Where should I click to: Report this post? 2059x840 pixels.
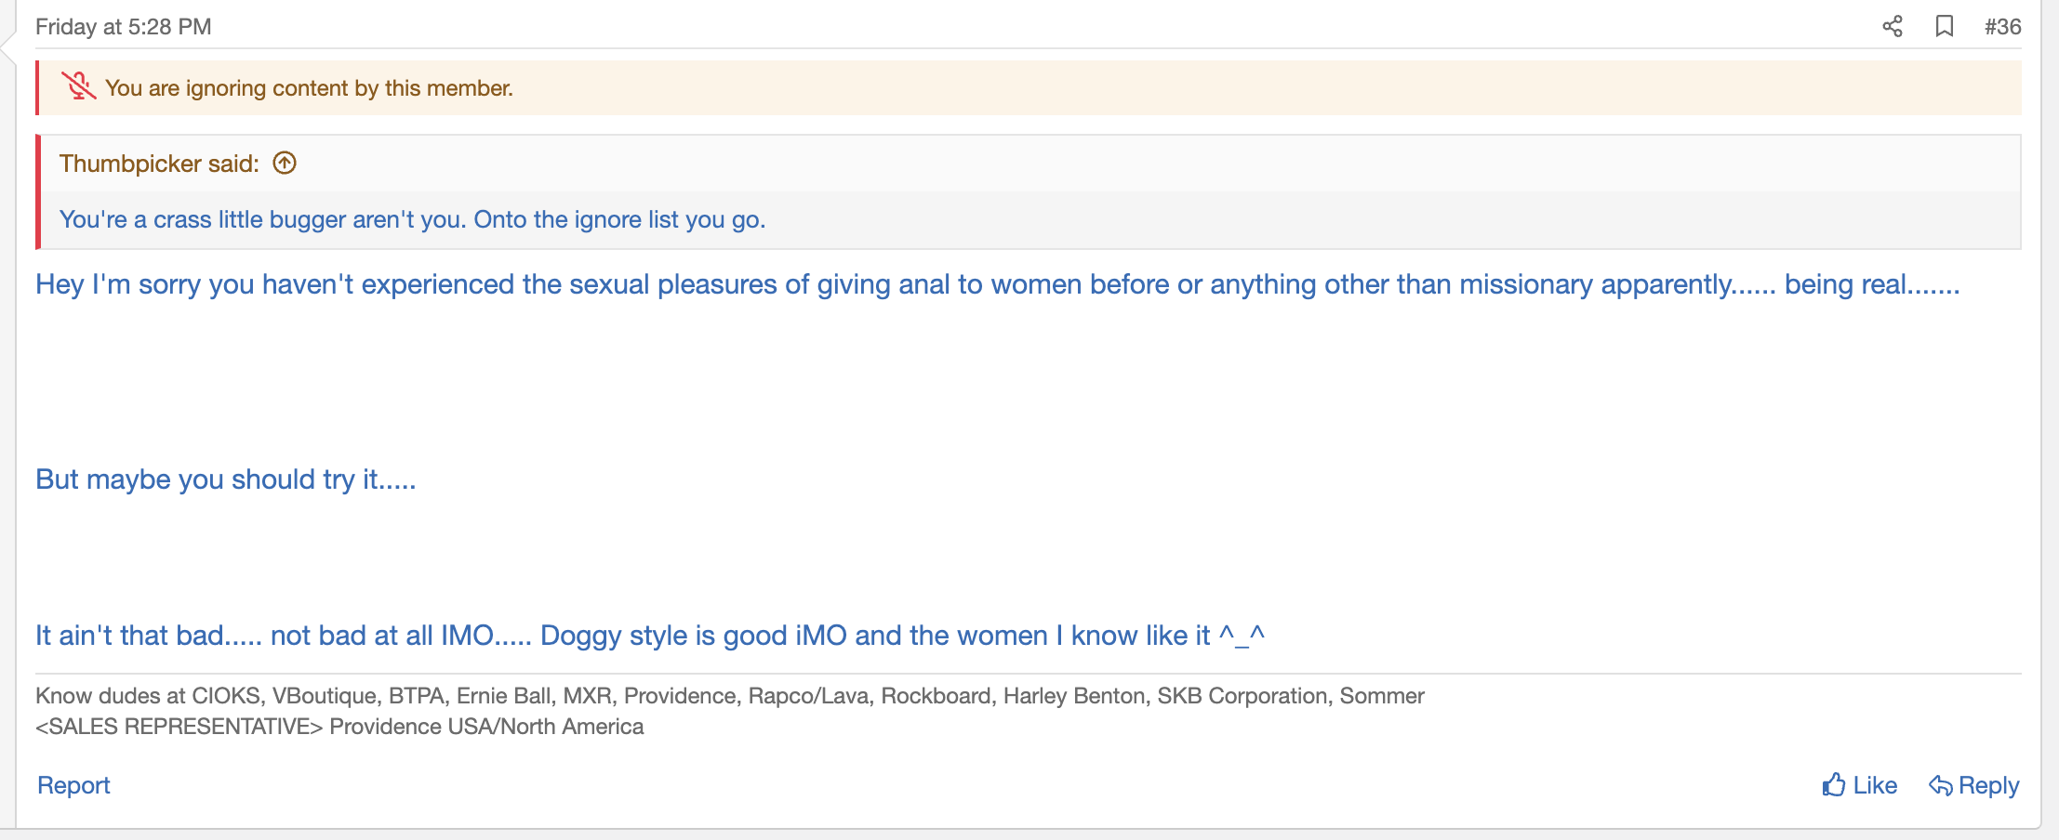[73, 785]
